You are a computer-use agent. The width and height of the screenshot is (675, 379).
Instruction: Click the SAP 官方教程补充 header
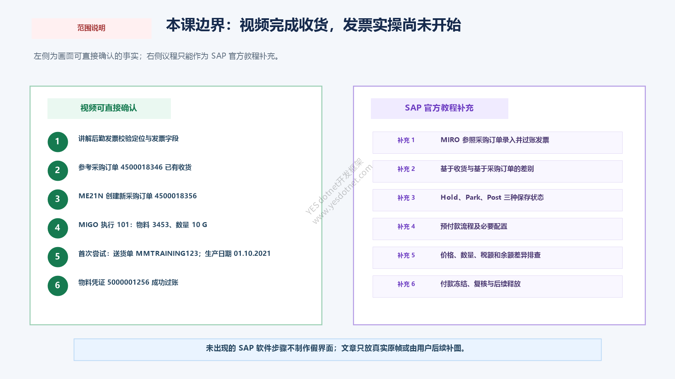point(439,108)
